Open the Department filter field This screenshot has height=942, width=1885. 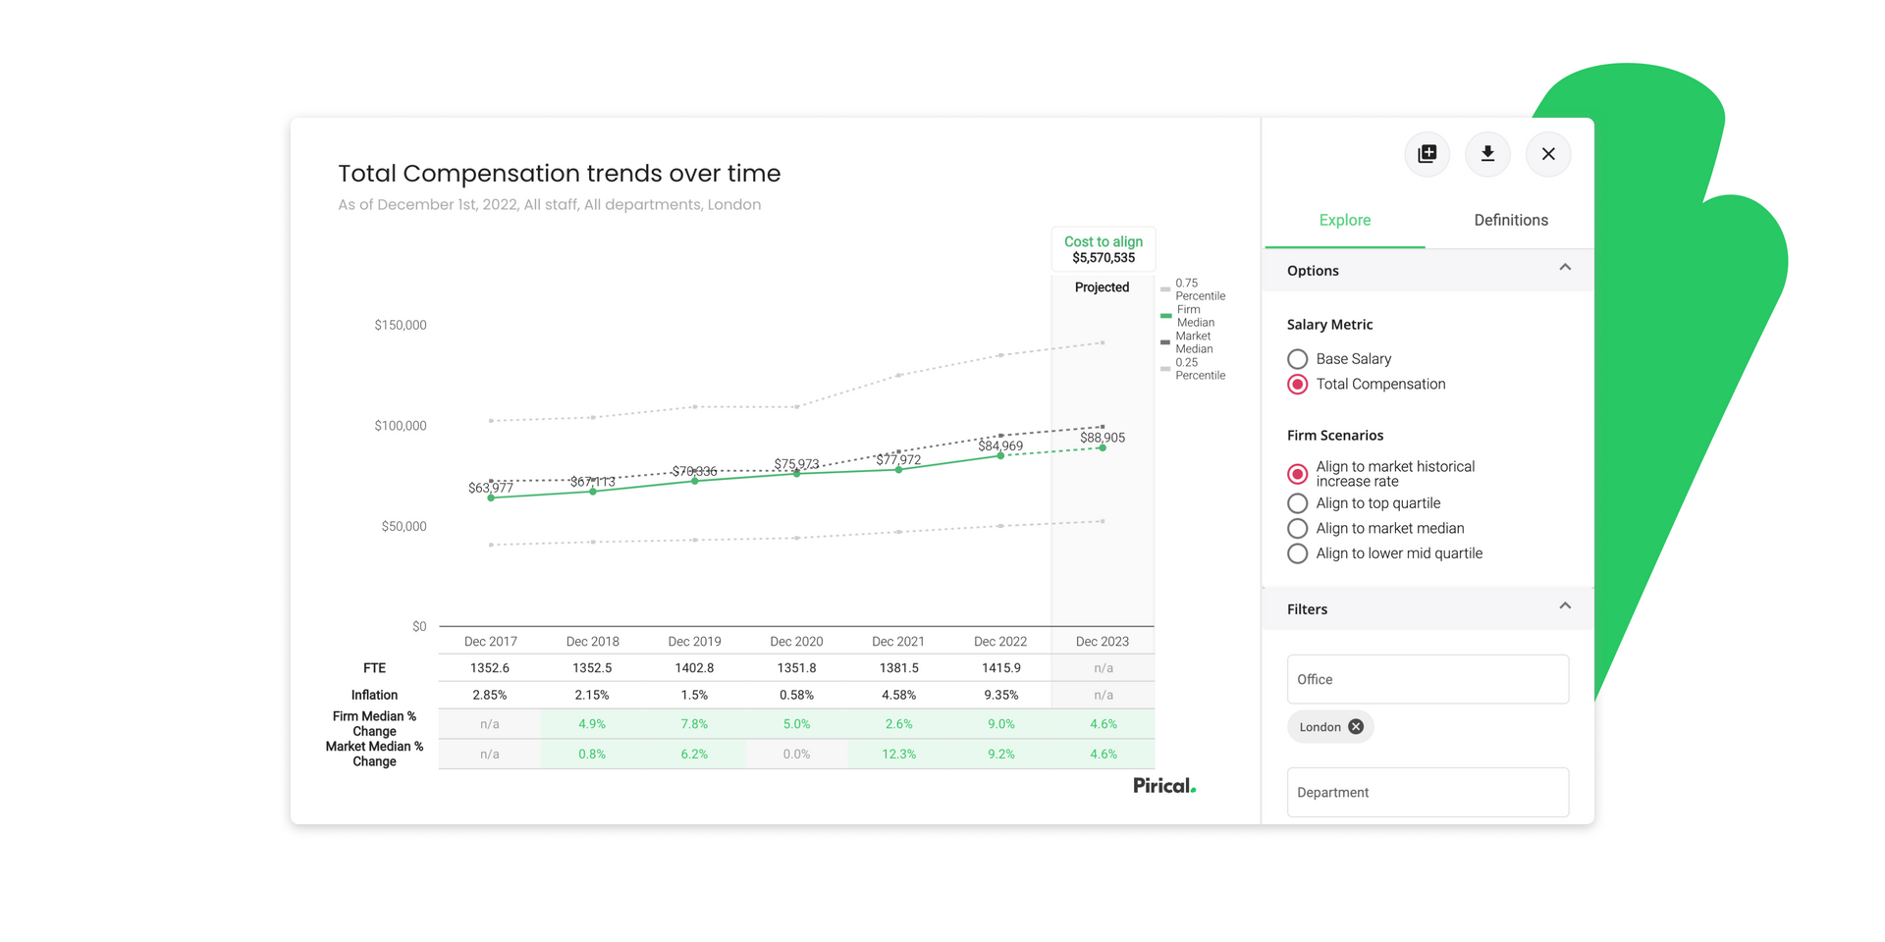pyautogui.click(x=1427, y=792)
